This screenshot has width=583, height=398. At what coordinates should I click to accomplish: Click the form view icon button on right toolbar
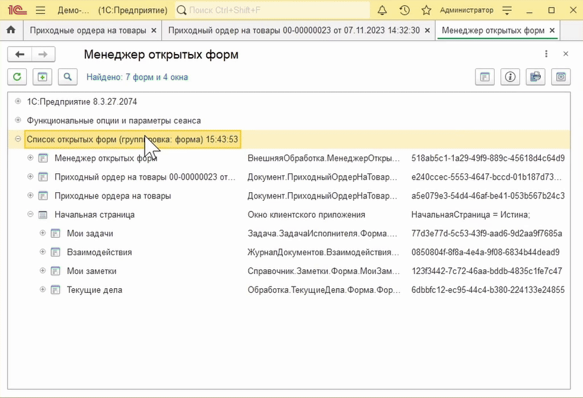[x=485, y=77]
